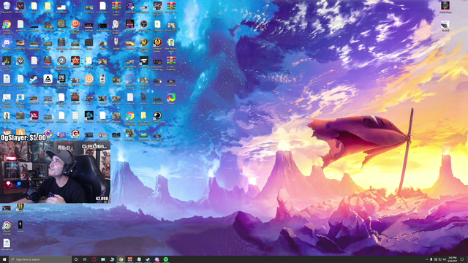Open Cortana from the taskbar circle
The width and height of the screenshot is (468, 263).
coord(76,259)
